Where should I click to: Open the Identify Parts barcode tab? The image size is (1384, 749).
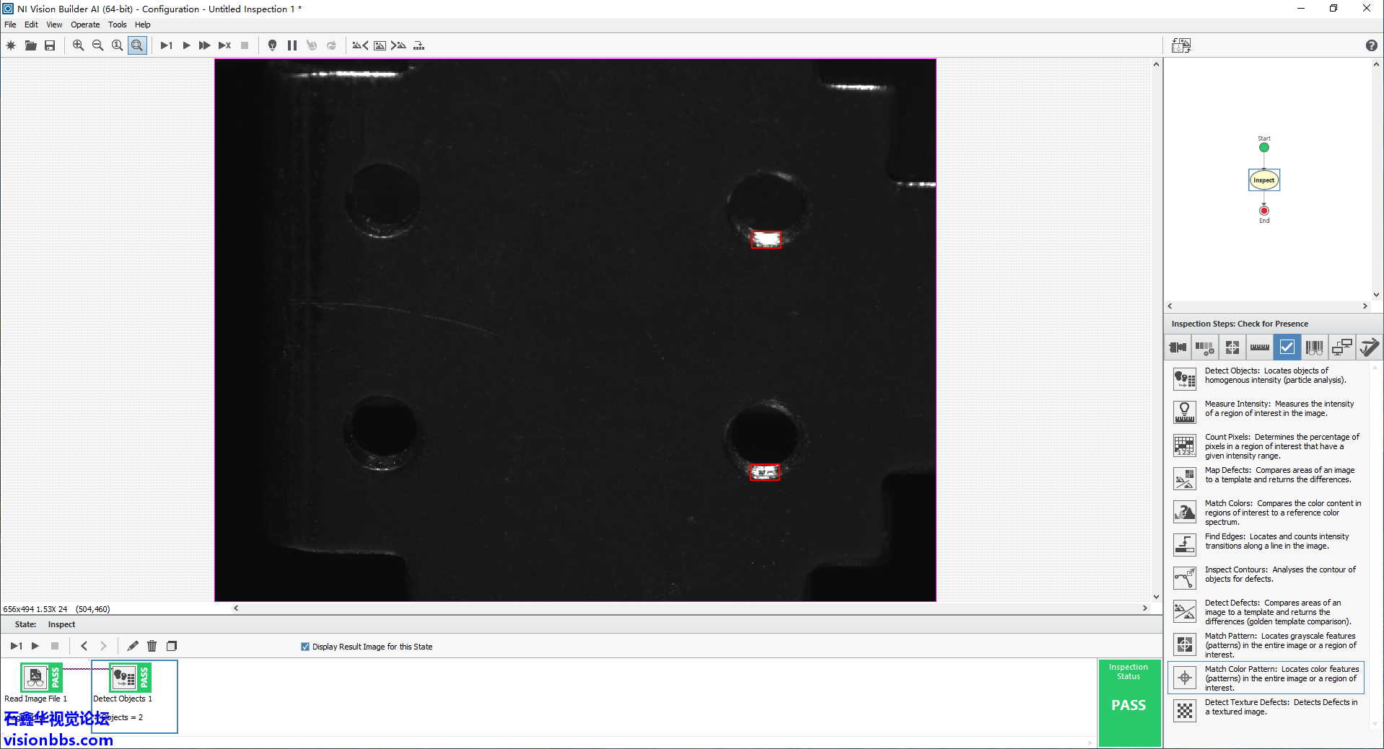coord(1314,347)
